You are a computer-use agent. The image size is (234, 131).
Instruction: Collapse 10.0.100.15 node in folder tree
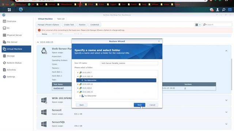[x=78, y=92]
